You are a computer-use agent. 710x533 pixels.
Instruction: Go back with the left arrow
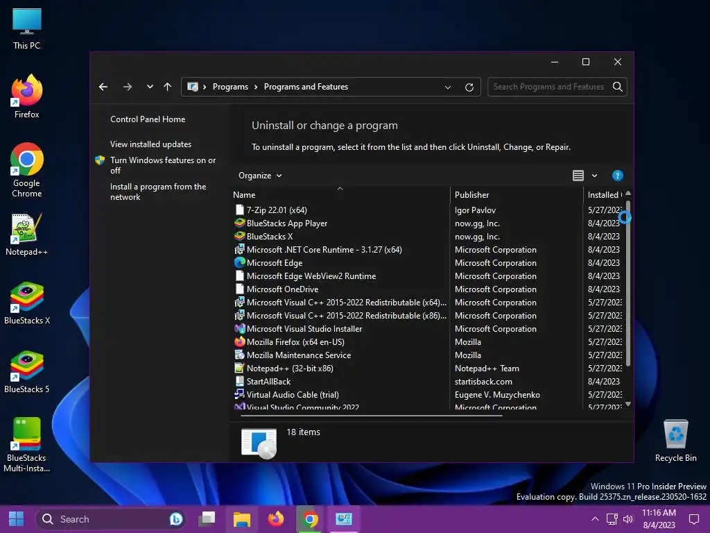[x=103, y=87]
